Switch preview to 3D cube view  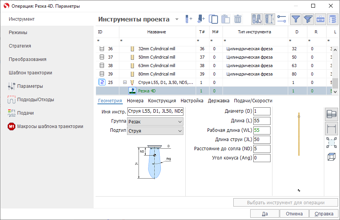pyautogui.click(x=332, y=157)
